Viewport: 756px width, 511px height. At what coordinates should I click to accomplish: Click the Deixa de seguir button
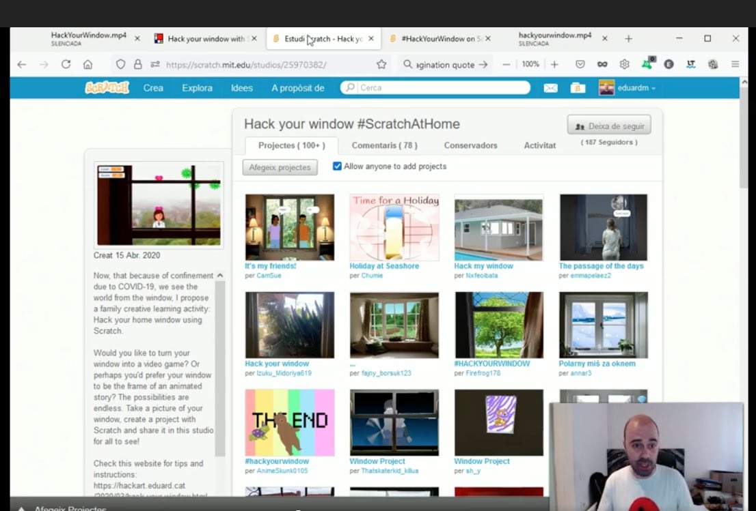click(x=609, y=126)
